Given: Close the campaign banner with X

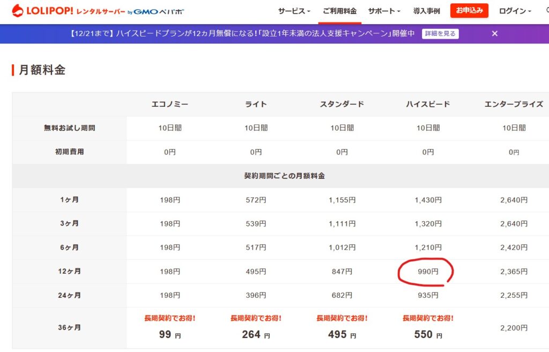Looking at the screenshot, I should pos(494,33).
